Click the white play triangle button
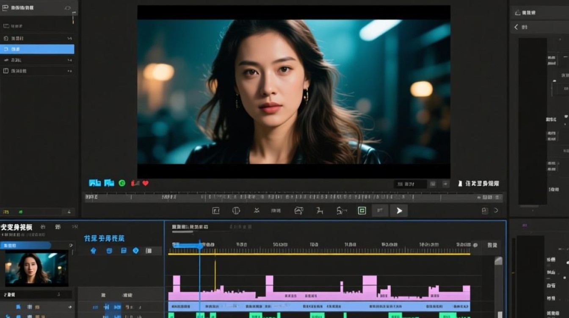The width and height of the screenshot is (569, 318). pos(399,211)
